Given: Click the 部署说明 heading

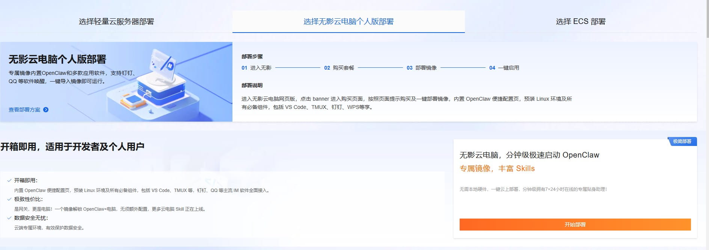Looking at the screenshot, I should [252, 85].
